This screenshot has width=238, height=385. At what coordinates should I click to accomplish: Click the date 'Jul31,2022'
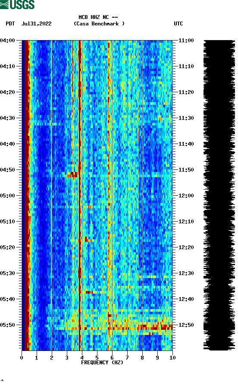36,24
